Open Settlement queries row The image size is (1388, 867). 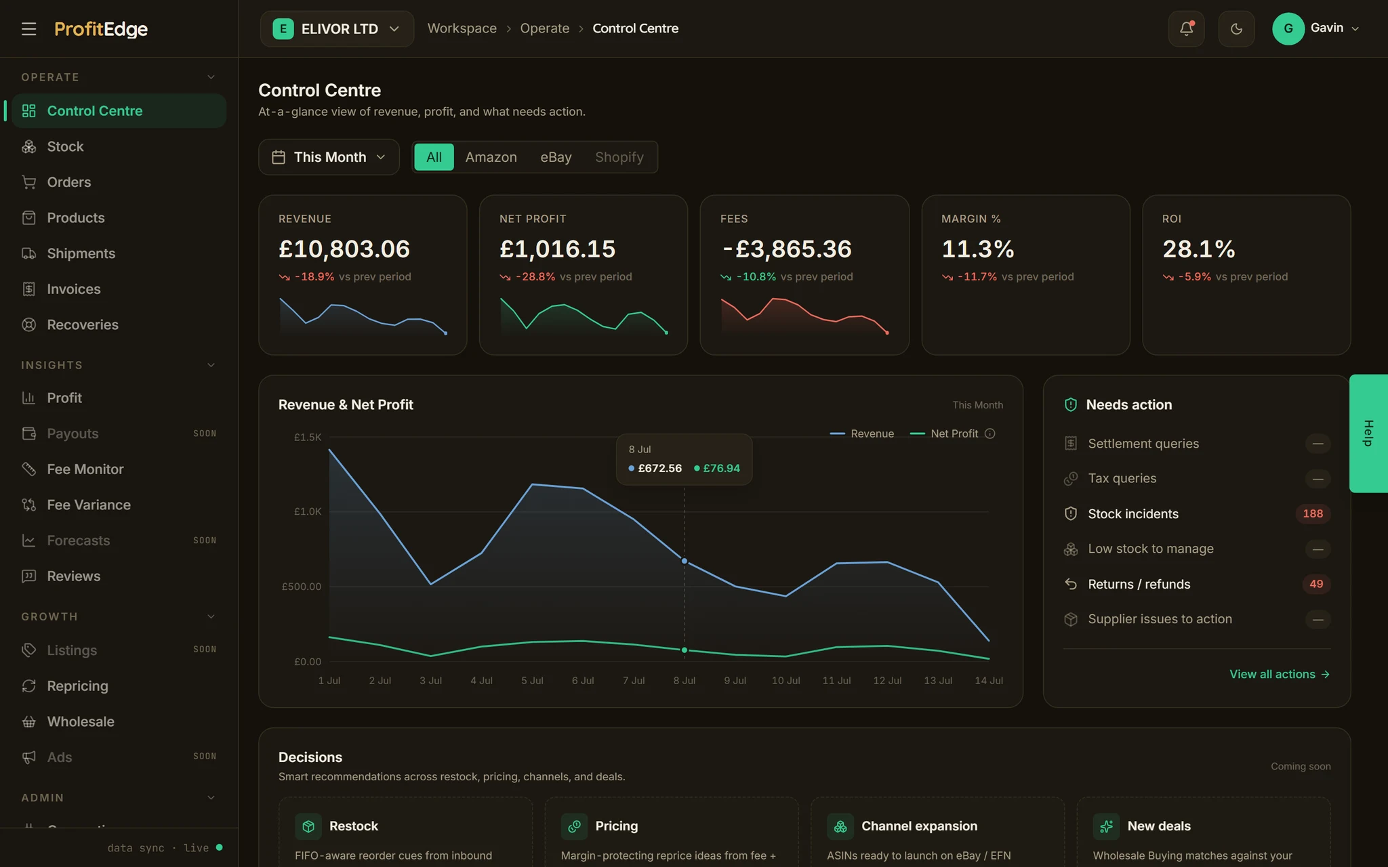coord(1197,444)
